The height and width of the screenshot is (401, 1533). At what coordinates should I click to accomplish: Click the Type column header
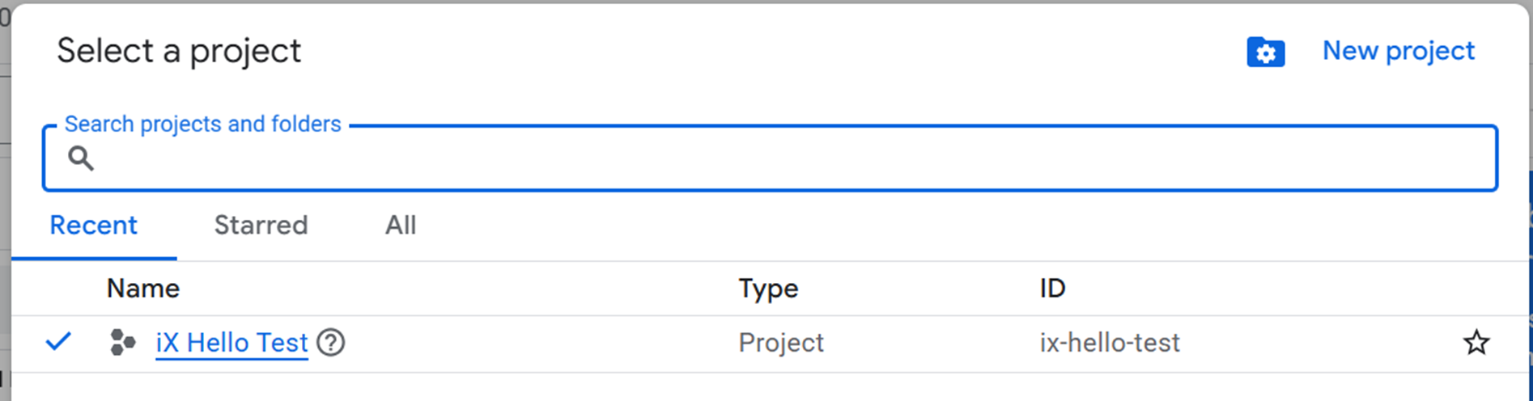click(x=767, y=289)
